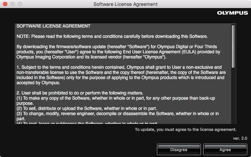This screenshot has width=251, height=157.
Task: Click the "NOTE: Please read the following terms" line
Action: pyautogui.click(x=112, y=36)
